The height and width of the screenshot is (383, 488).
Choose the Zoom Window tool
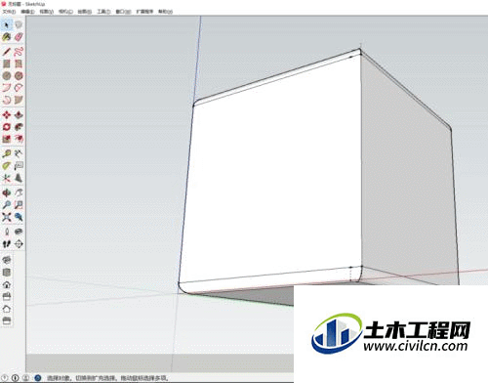click(x=19, y=205)
